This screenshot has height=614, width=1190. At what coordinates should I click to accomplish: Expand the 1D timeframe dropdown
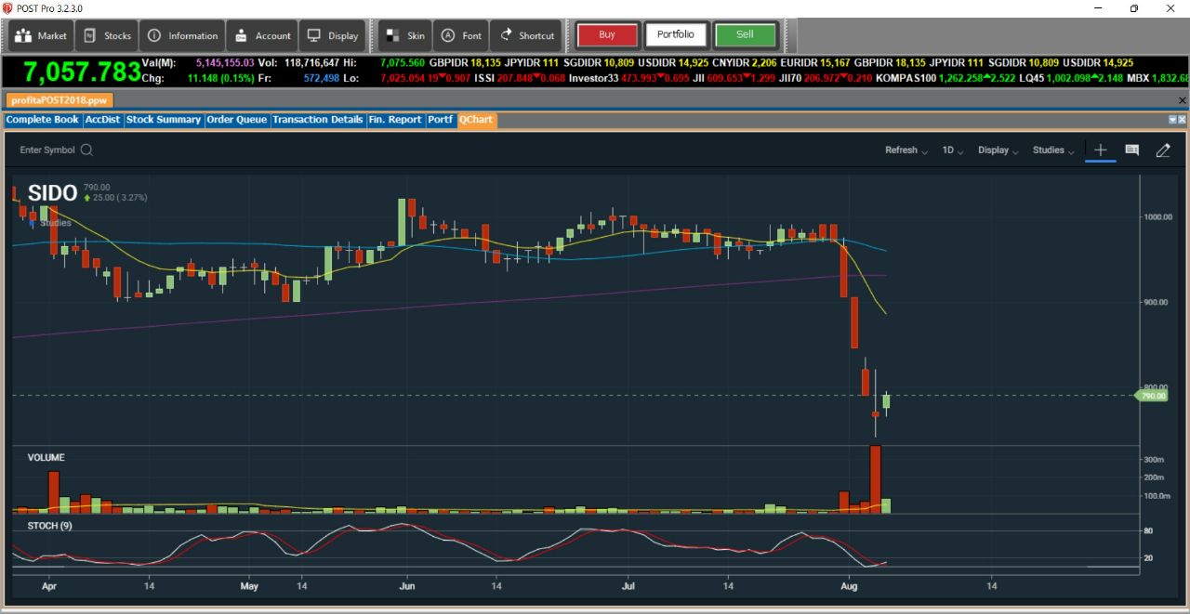point(953,150)
